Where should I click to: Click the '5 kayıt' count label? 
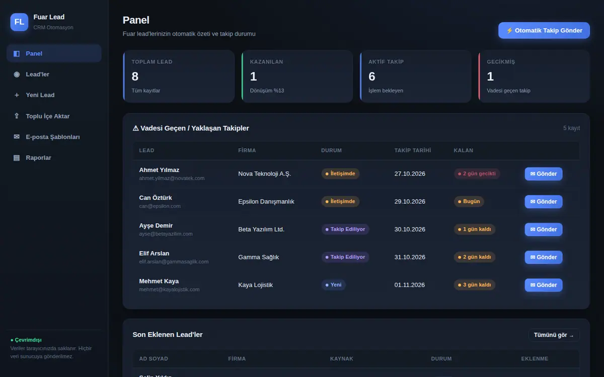tap(571, 128)
